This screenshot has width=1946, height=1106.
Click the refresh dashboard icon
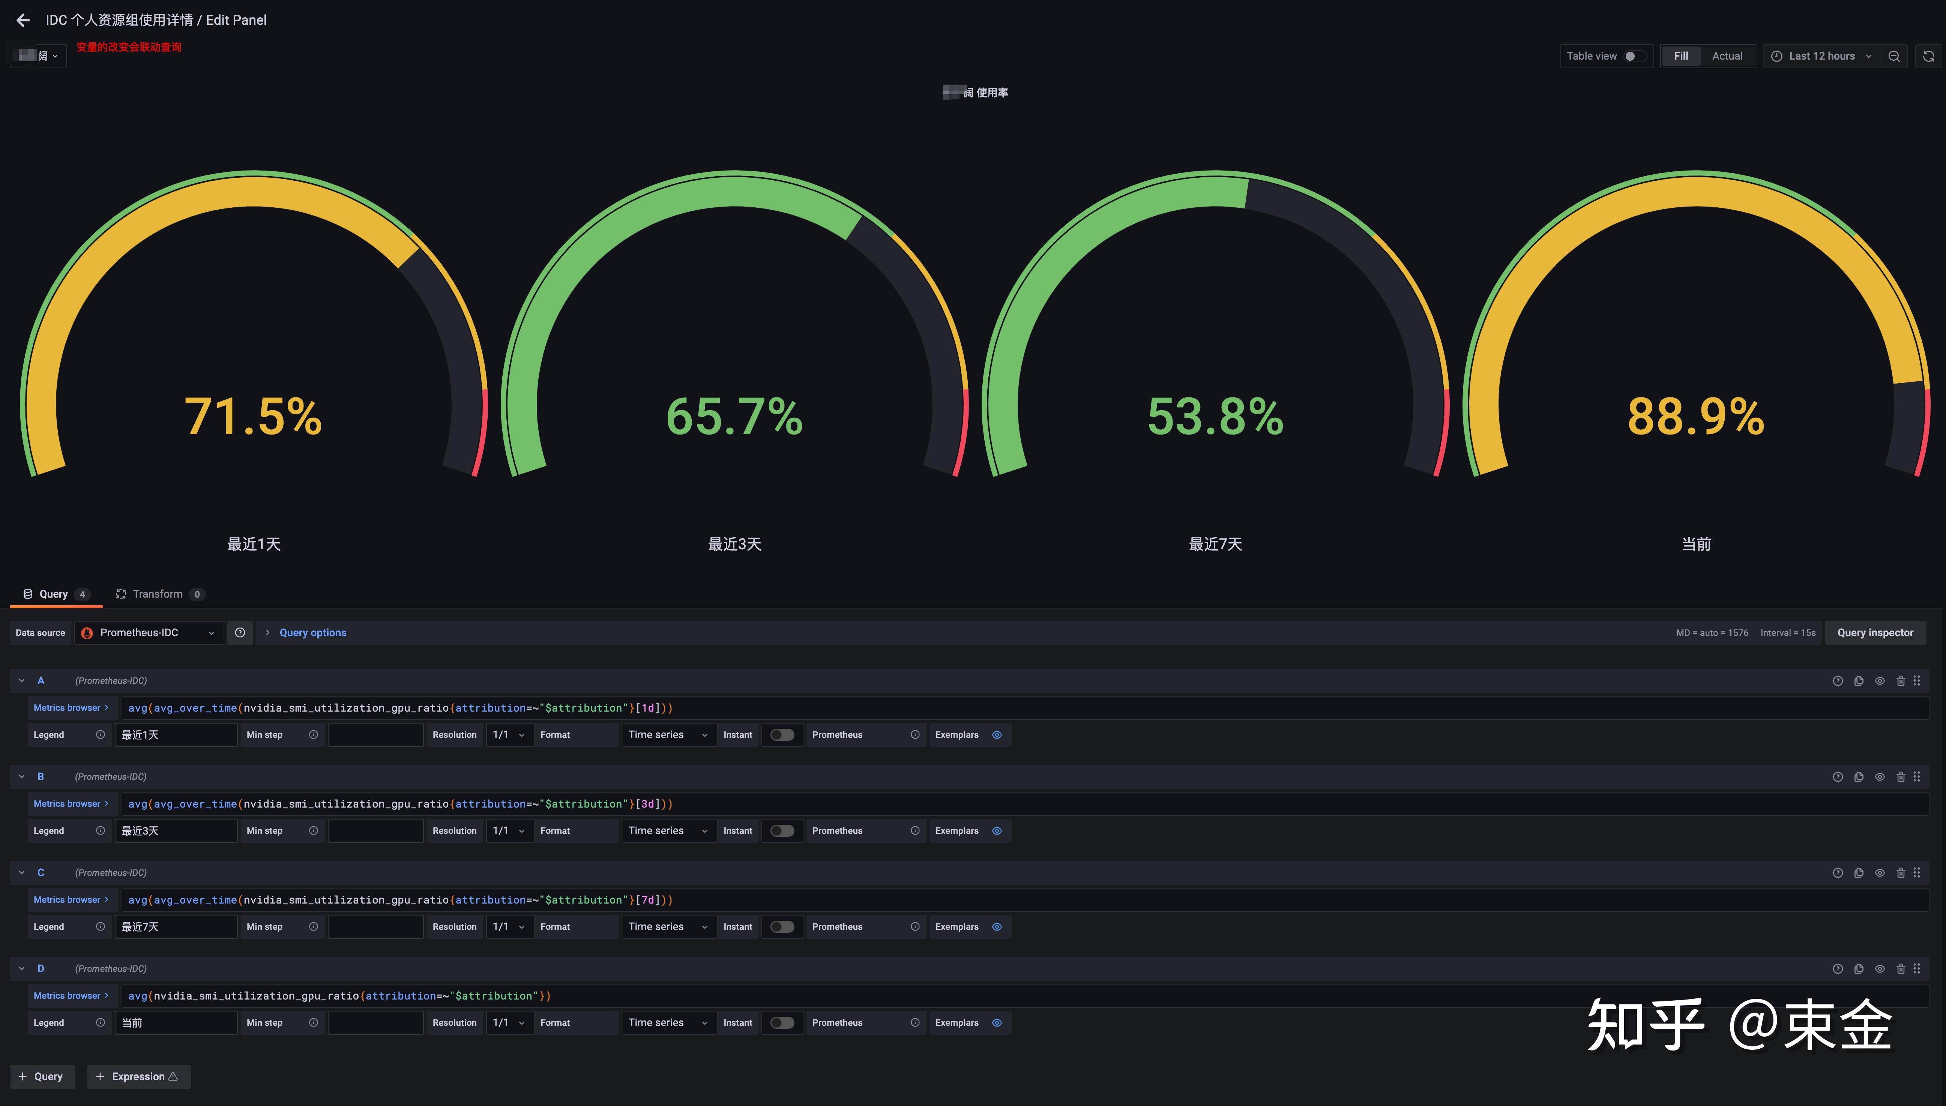[x=1928, y=56]
